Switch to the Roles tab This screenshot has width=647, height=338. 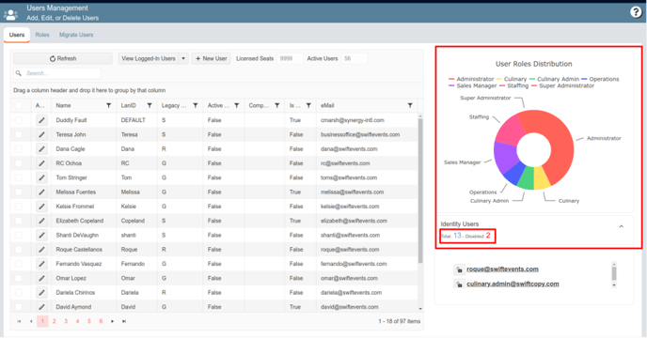coord(42,35)
